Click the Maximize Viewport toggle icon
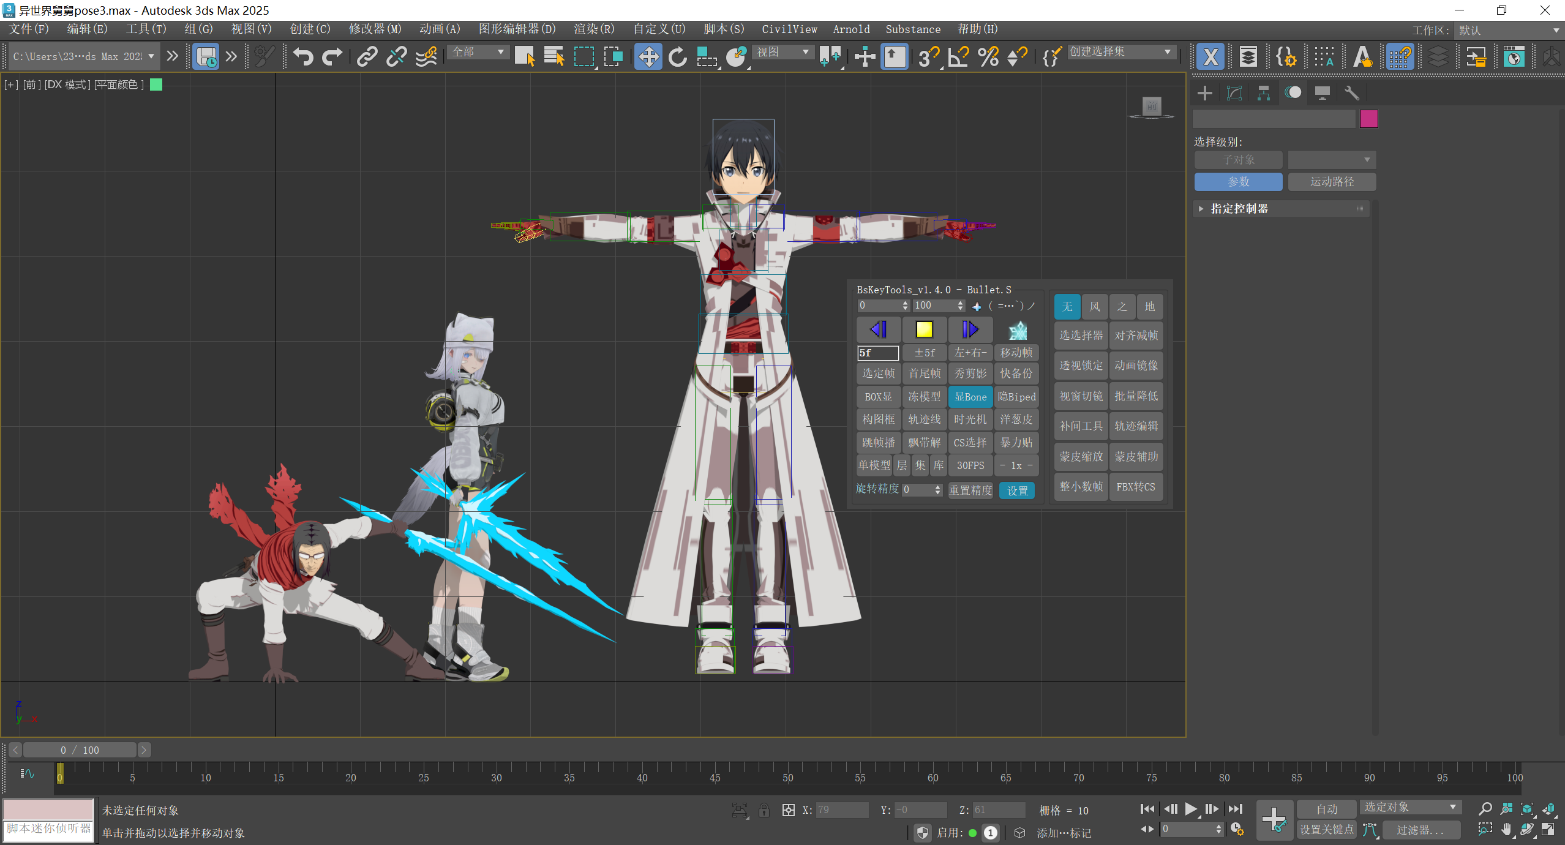 (1548, 830)
